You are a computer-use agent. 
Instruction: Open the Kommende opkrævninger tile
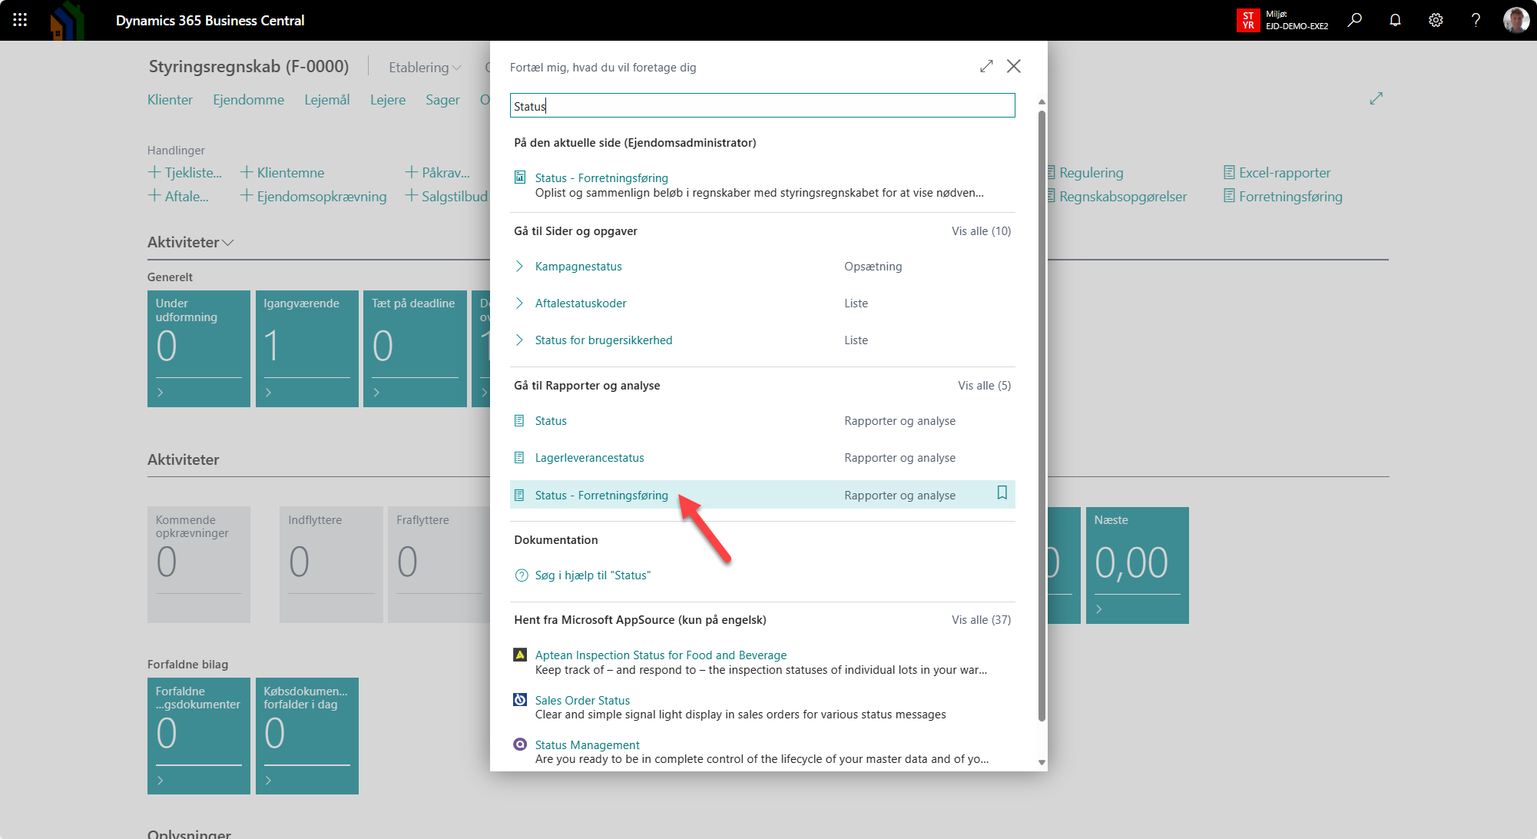coord(198,565)
